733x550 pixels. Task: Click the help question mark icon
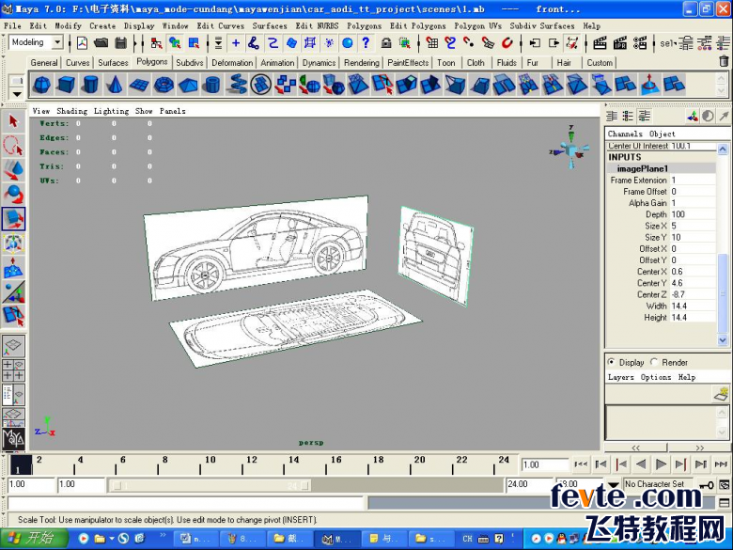(366, 43)
